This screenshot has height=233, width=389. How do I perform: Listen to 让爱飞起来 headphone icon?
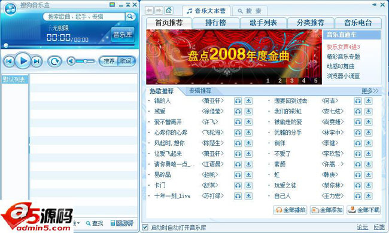[238, 154]
